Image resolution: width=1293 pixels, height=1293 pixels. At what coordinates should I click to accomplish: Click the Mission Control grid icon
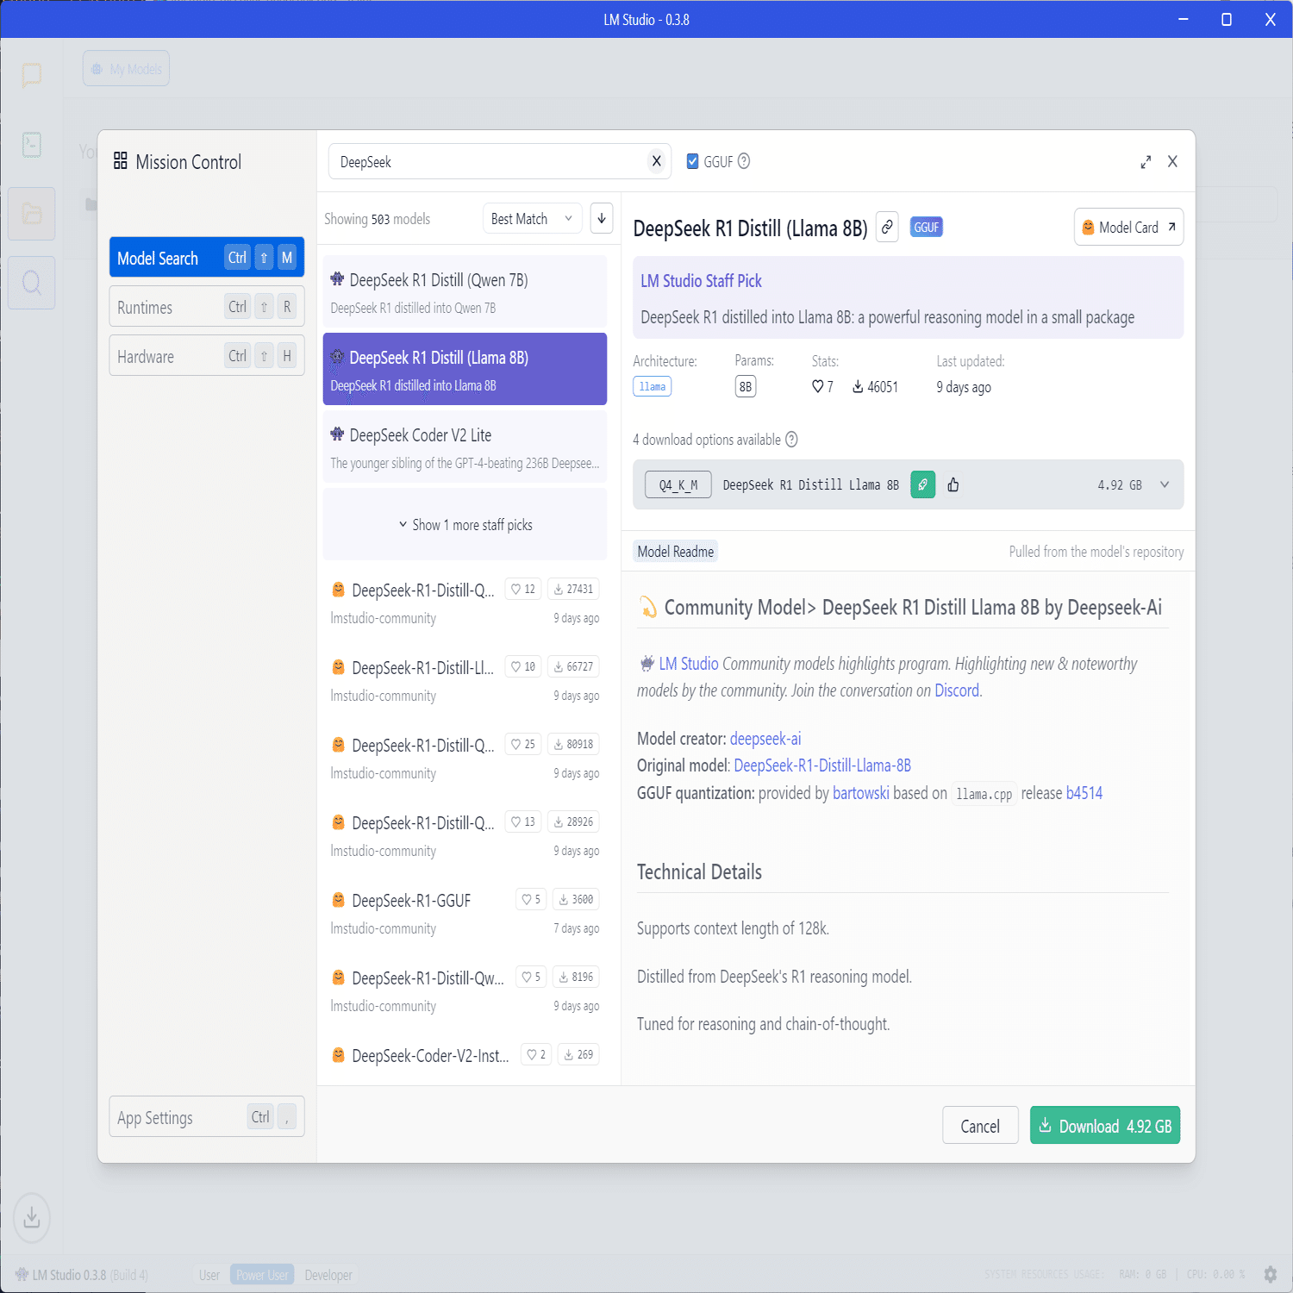pos(121,161)
